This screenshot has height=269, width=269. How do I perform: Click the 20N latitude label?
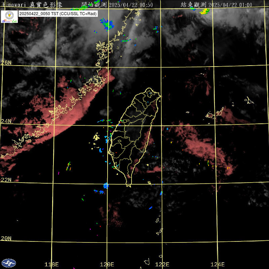click(x=6, y=238)
